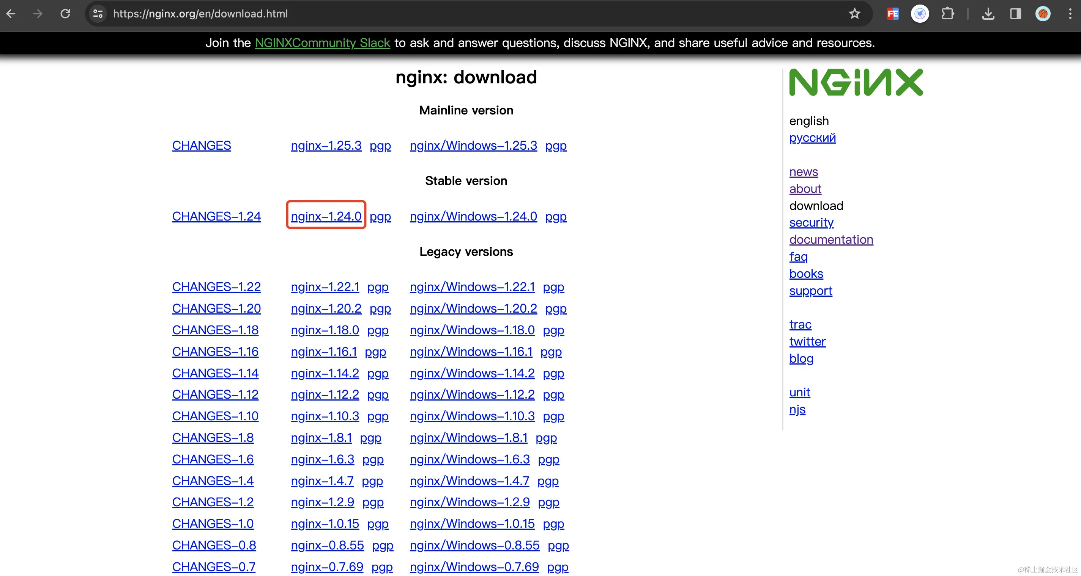The width and height of the screenshot is (1081, 576).
Task: Download the stable nginx-1.24.0 release
Action: coord(326,216)
